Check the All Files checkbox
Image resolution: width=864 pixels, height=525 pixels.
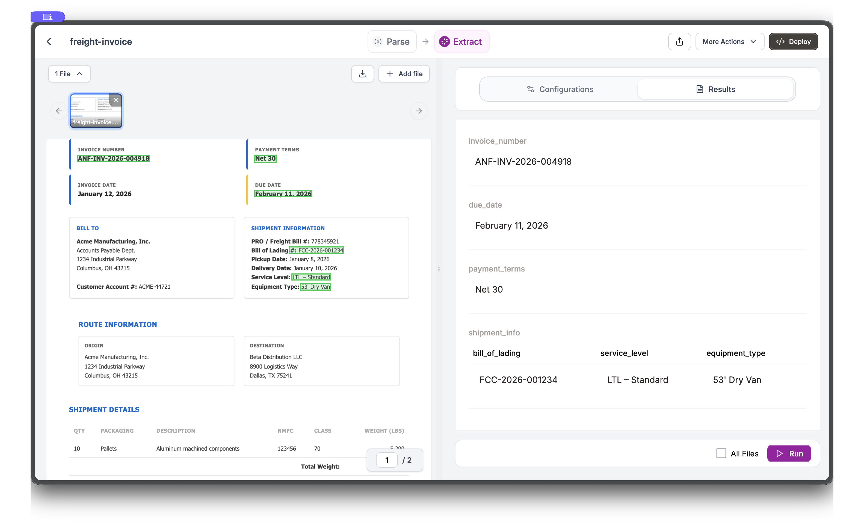pos(721,453)
